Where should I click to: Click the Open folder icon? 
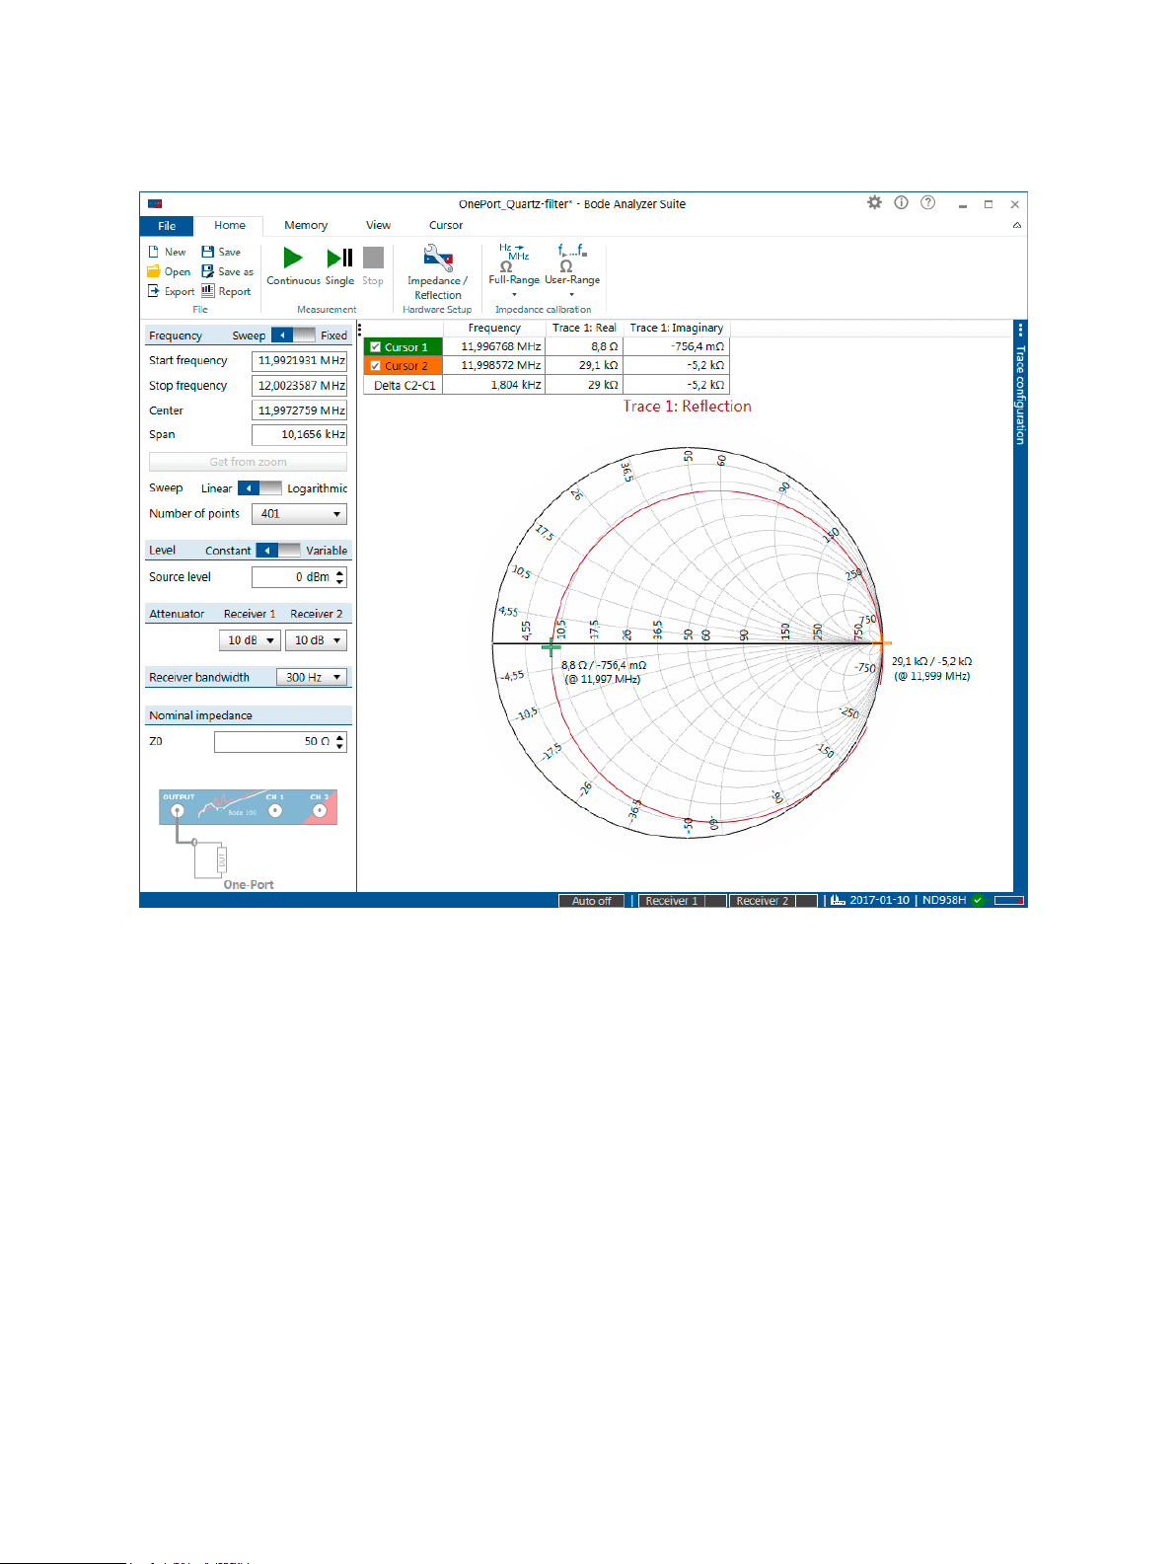154,271
